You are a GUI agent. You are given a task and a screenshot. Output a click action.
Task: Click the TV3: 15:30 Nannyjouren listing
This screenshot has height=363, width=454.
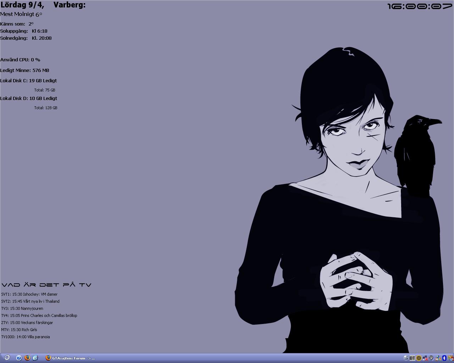click(22, 308)
